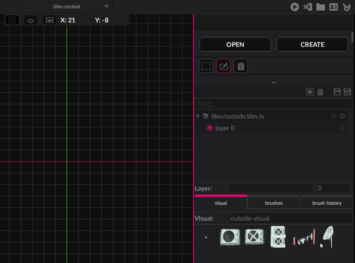
Task: Select the satellite dish tile thumbnail
Action: 328,237
